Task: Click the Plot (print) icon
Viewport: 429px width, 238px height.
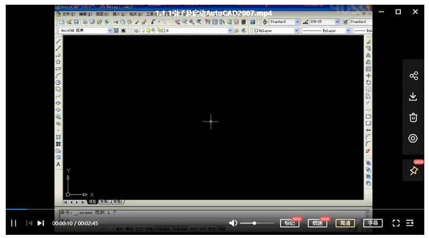Action: 85,22
